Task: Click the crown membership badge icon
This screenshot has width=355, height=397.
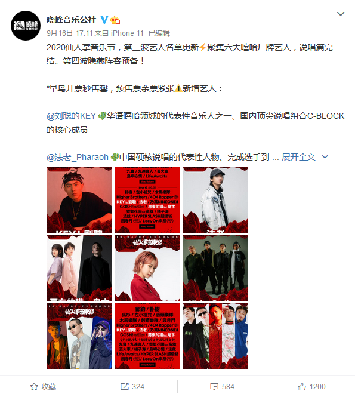Action: click(115, 20)
